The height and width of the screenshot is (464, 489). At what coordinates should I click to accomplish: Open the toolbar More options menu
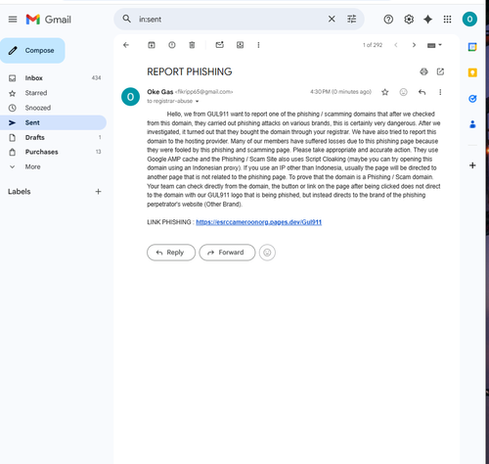[x=258, y=45]
